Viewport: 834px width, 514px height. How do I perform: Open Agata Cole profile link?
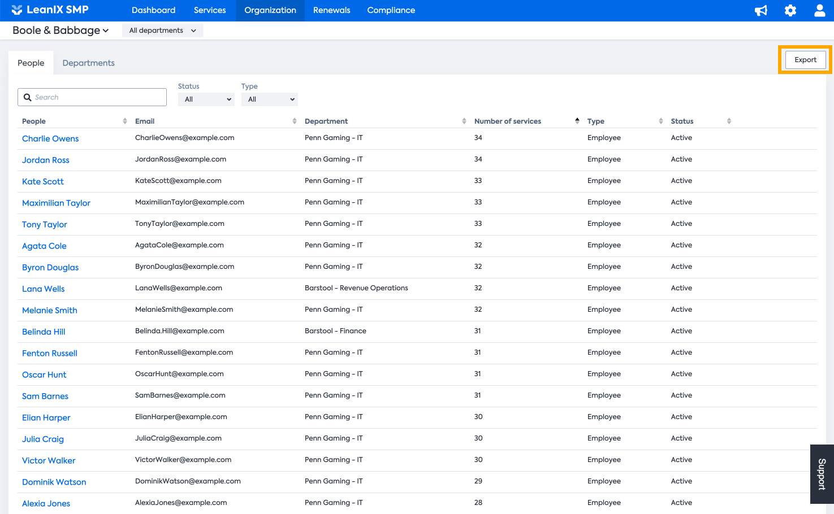click(44, 246)
